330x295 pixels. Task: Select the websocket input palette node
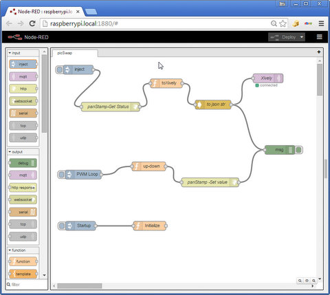[23, 101]
